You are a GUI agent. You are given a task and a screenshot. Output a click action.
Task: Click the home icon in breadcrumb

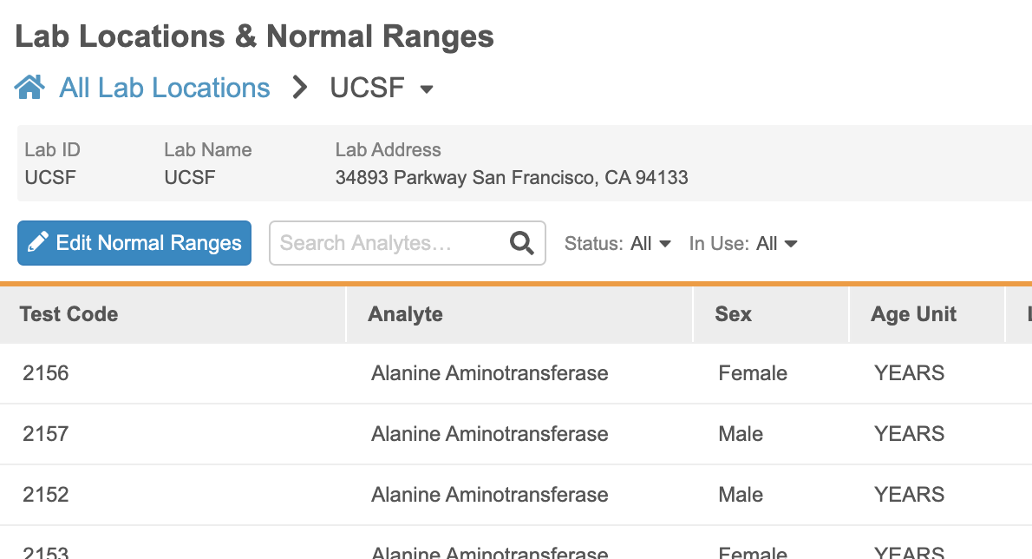[29, 88]
